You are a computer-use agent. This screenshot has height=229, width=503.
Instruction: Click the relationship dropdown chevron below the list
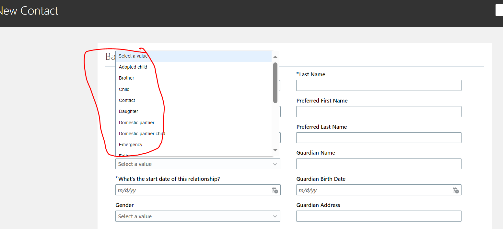pos(275,164)
